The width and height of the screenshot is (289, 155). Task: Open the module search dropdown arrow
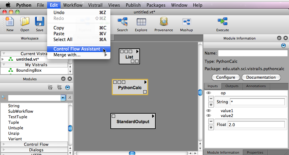(63, 98)
